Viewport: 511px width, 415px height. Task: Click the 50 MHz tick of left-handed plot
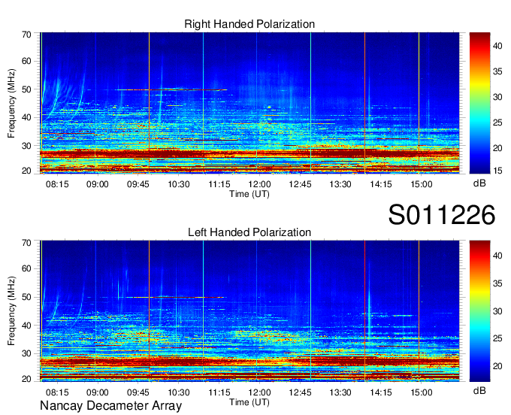point(26,297)
